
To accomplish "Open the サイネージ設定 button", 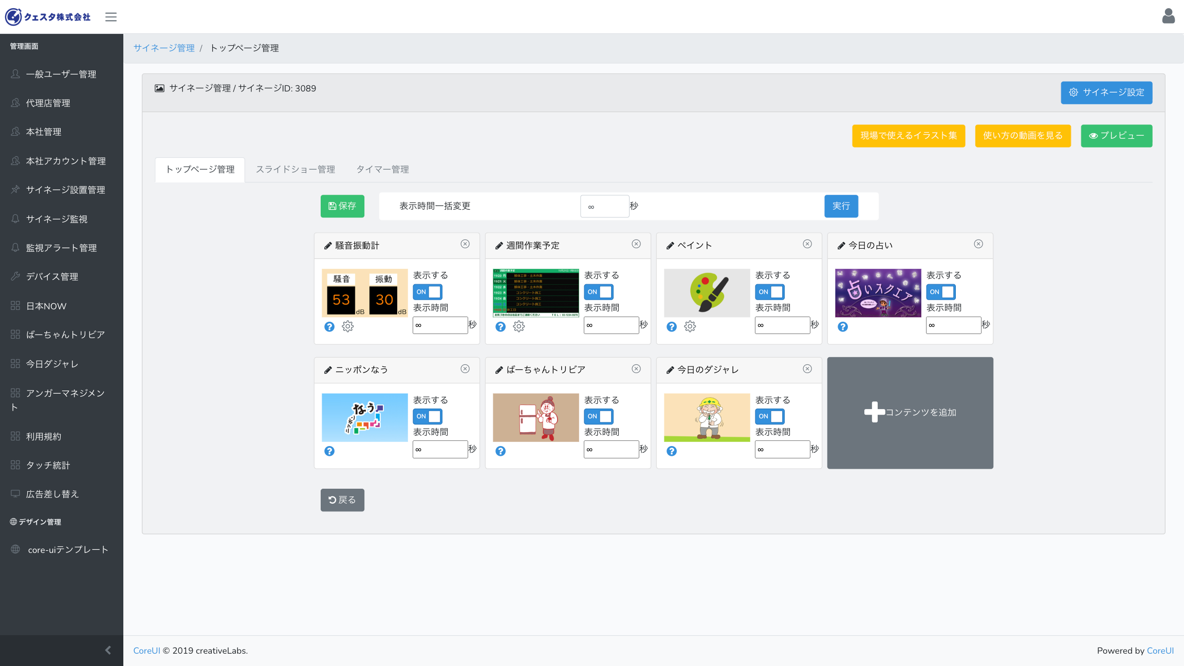I will coord(1106,92).
